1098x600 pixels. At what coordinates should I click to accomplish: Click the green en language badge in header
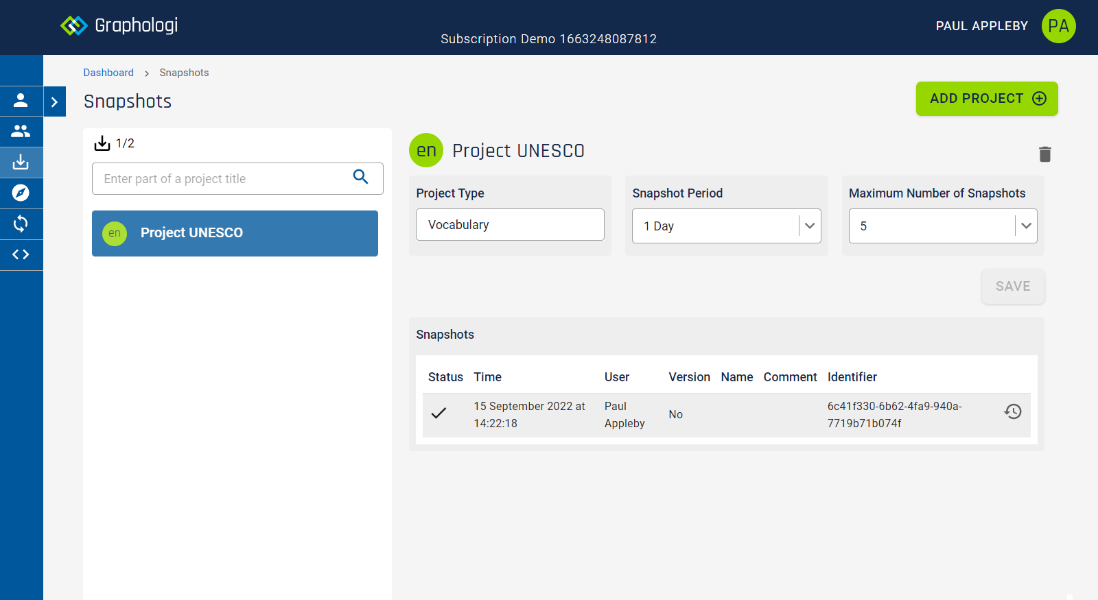coord(426,150)
